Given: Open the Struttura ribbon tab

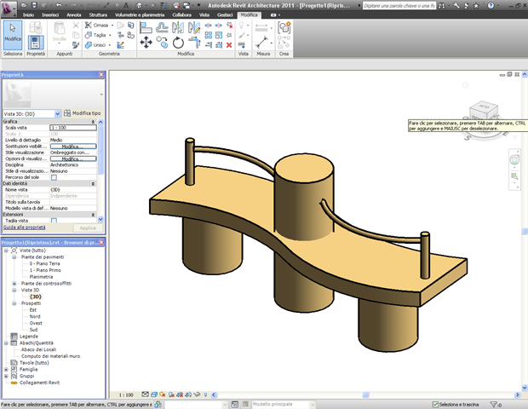Looking at the screenshot, I should pos(98,15).
